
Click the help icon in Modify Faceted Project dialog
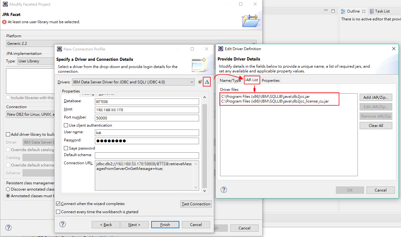tap(8, 228)
